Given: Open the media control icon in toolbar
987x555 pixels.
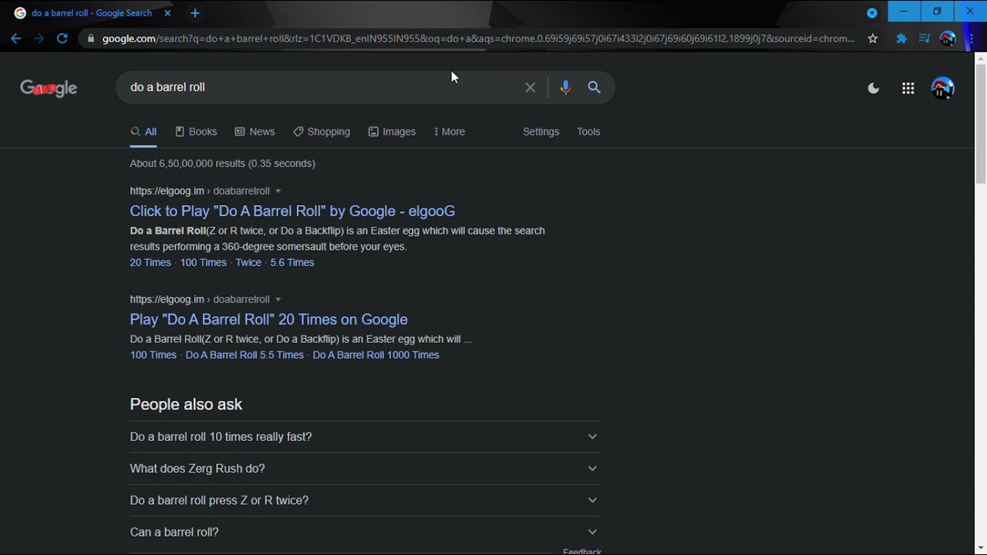Looking at the screenshot, I should point(924,39).
